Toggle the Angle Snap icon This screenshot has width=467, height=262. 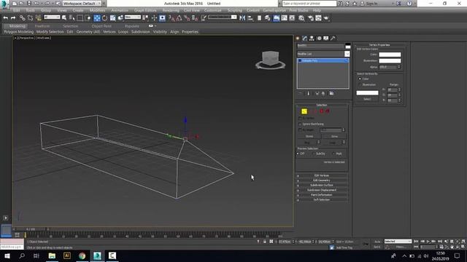[x=179, y=18]
